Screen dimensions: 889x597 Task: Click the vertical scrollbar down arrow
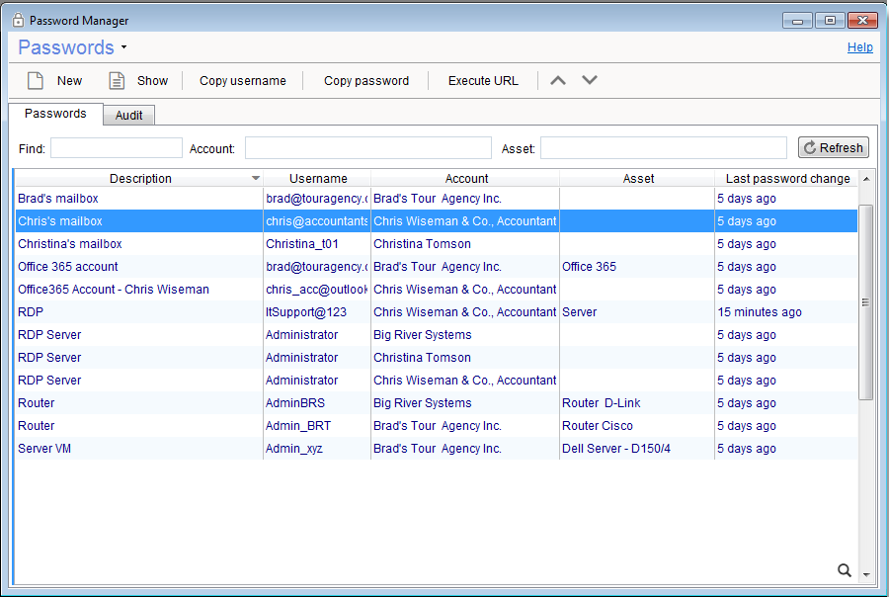[866, 574]
